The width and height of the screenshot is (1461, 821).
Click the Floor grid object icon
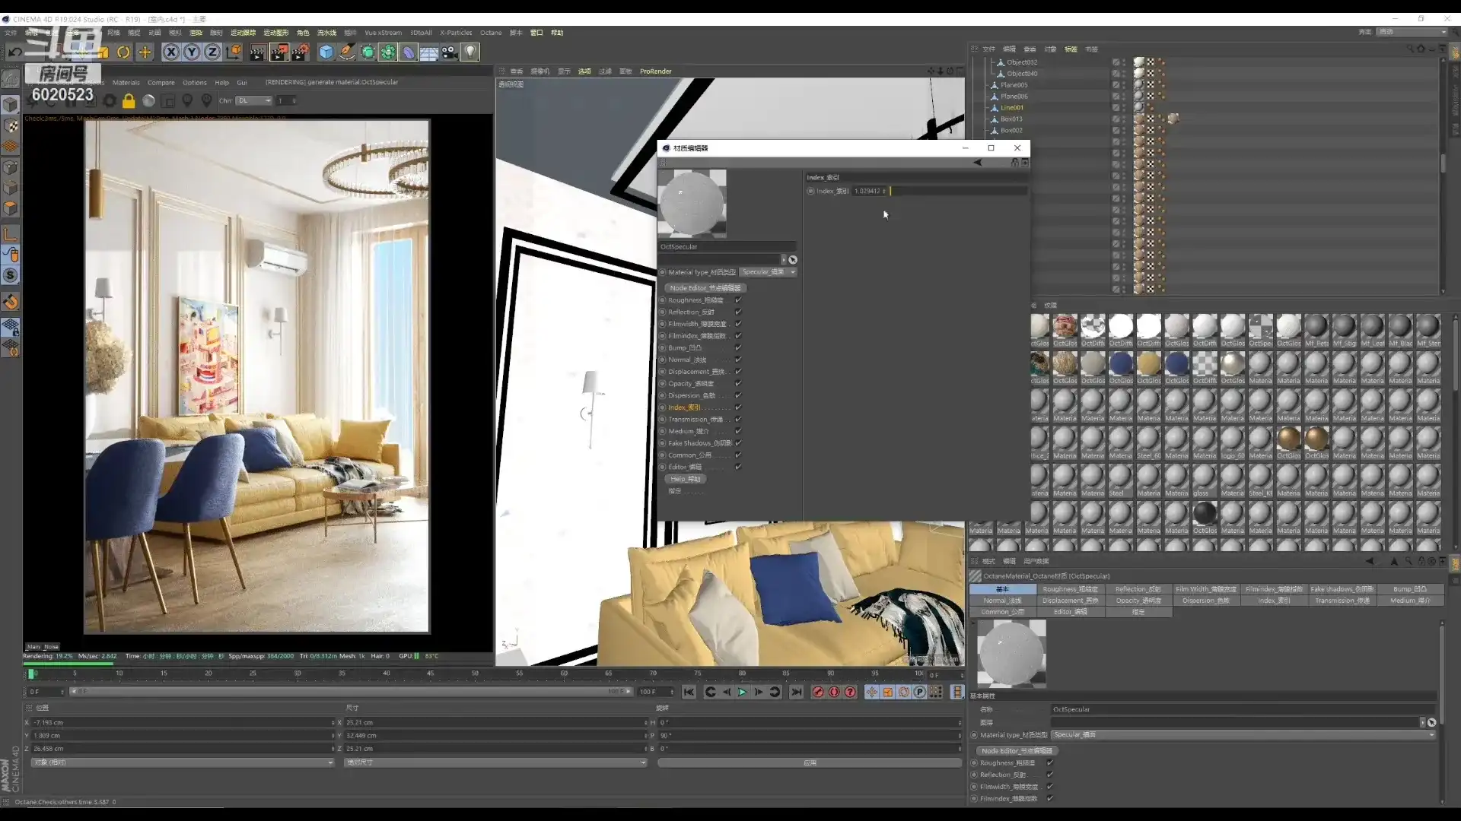(429, 52)
